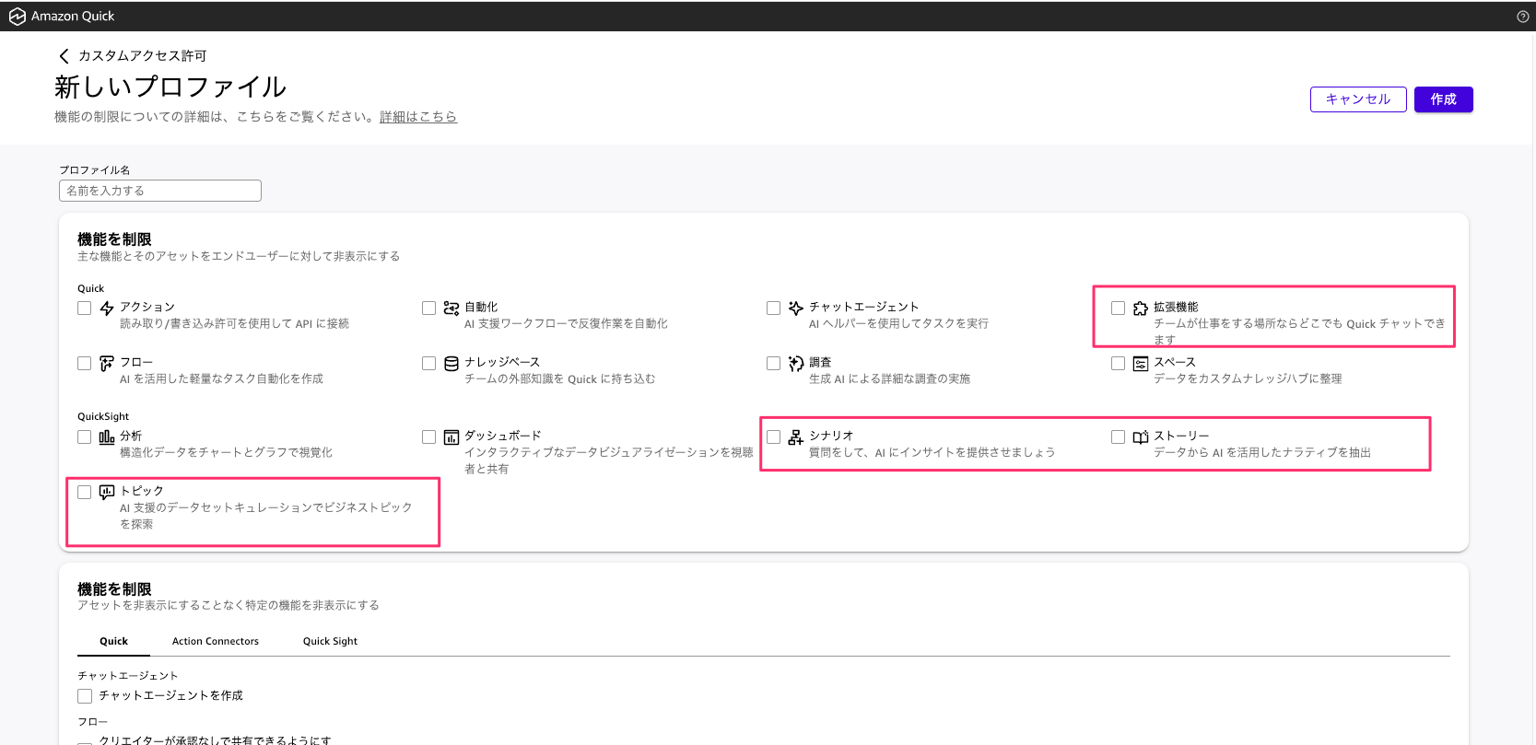Click the 調査 icon
1536x745 pixels.
pos(796,364)
